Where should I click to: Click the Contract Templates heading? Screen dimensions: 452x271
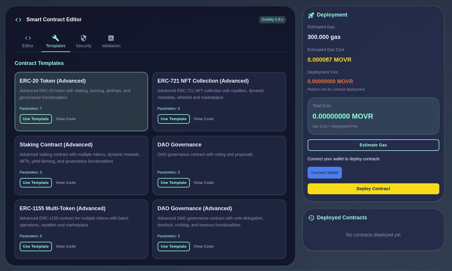point(39,63)
